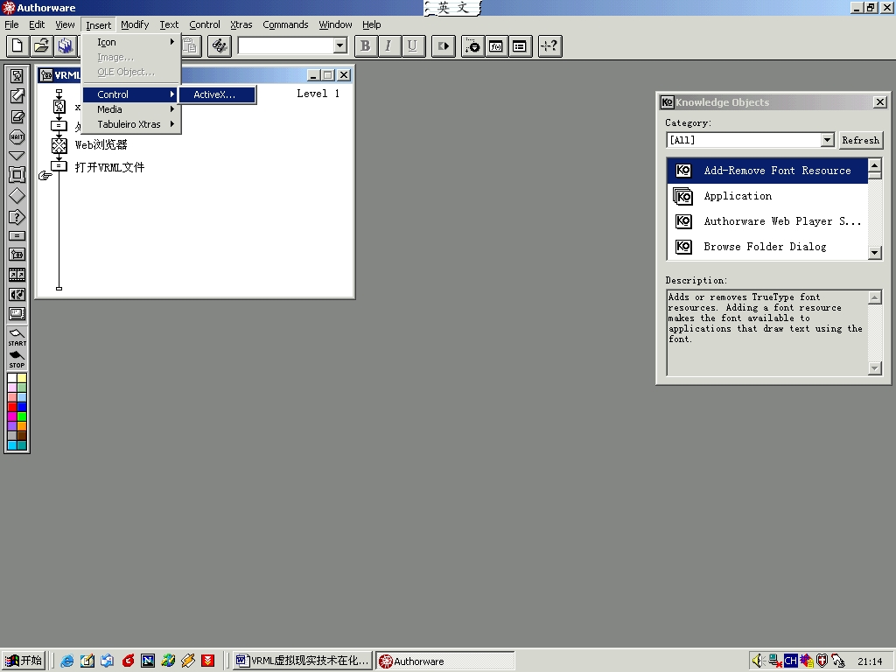Image resolution: width=896 pixels, height=672 pixels.
Task: Pick the red color swatch
Action: click(12, 407)
